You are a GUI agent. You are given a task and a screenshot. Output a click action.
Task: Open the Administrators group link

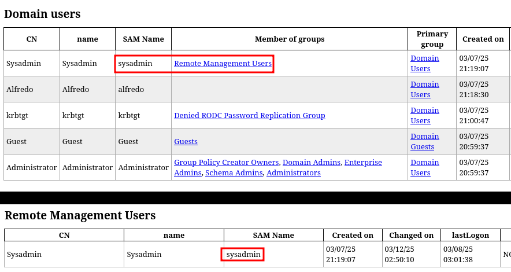(x=293, y=173)
